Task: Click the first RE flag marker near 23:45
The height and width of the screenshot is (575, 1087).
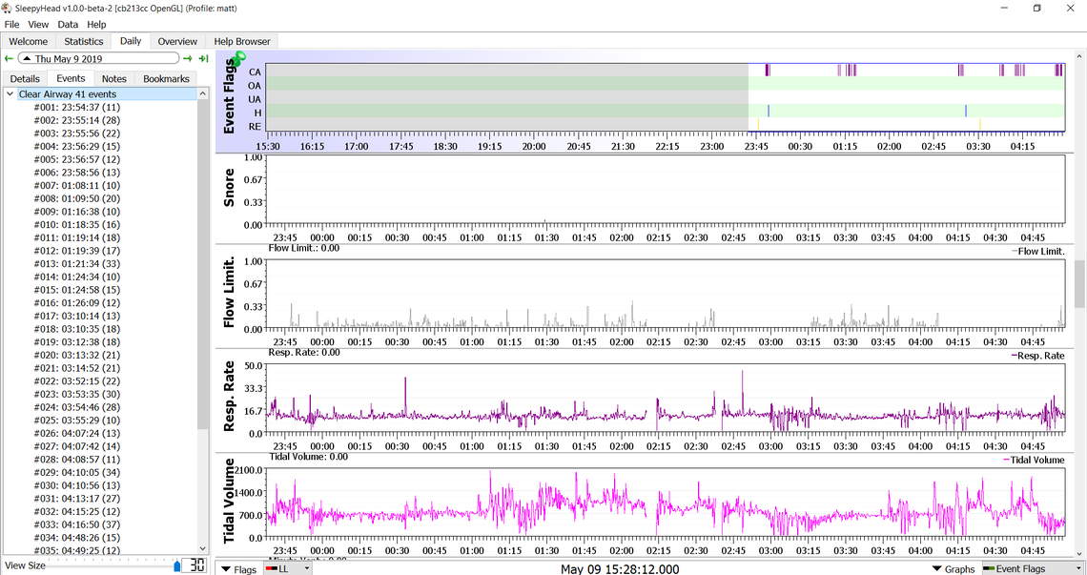Action: click(x=758, y=123)
